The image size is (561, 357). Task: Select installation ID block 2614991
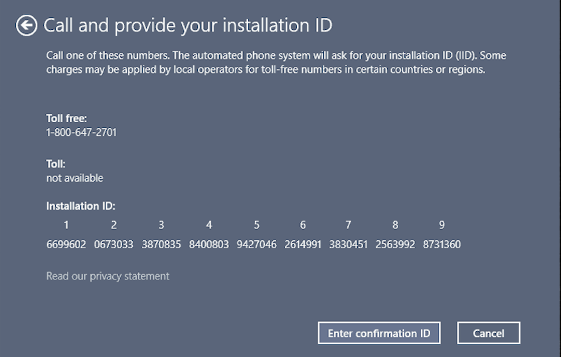(303, 244)
